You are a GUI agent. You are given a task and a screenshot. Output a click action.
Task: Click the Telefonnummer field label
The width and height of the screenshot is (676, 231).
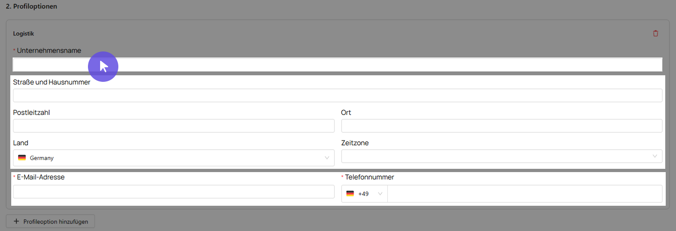coord(369,177)
